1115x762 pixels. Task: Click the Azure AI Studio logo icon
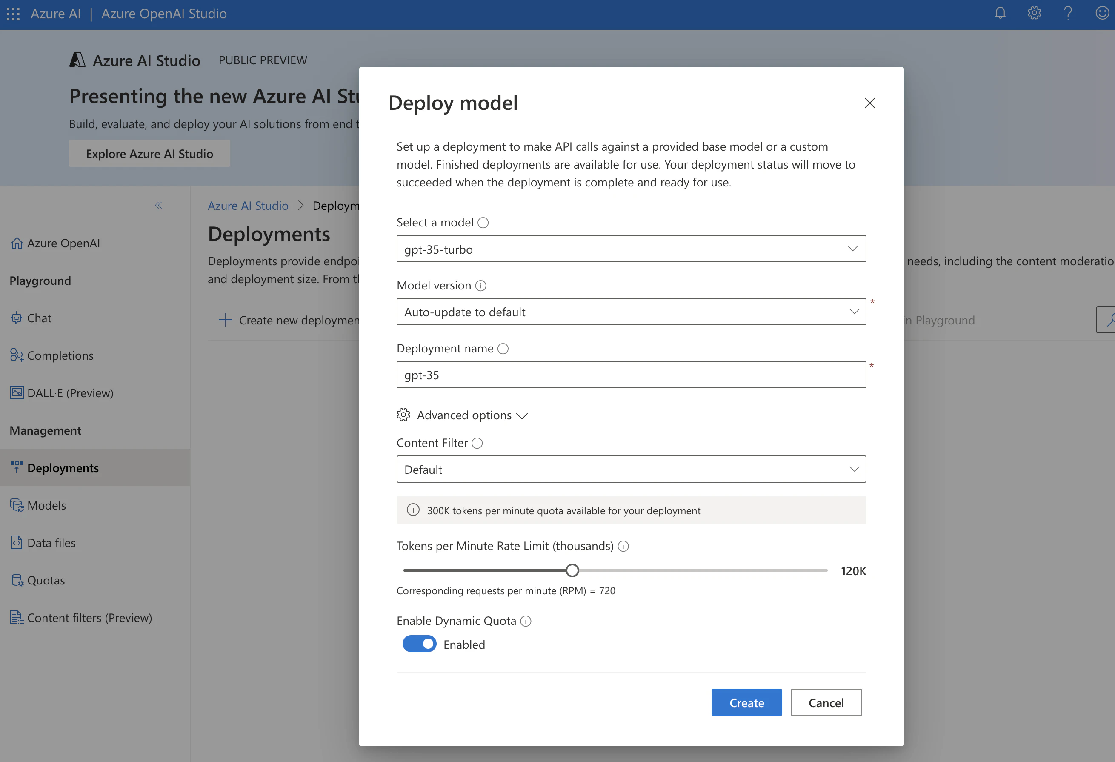[77, 60]
